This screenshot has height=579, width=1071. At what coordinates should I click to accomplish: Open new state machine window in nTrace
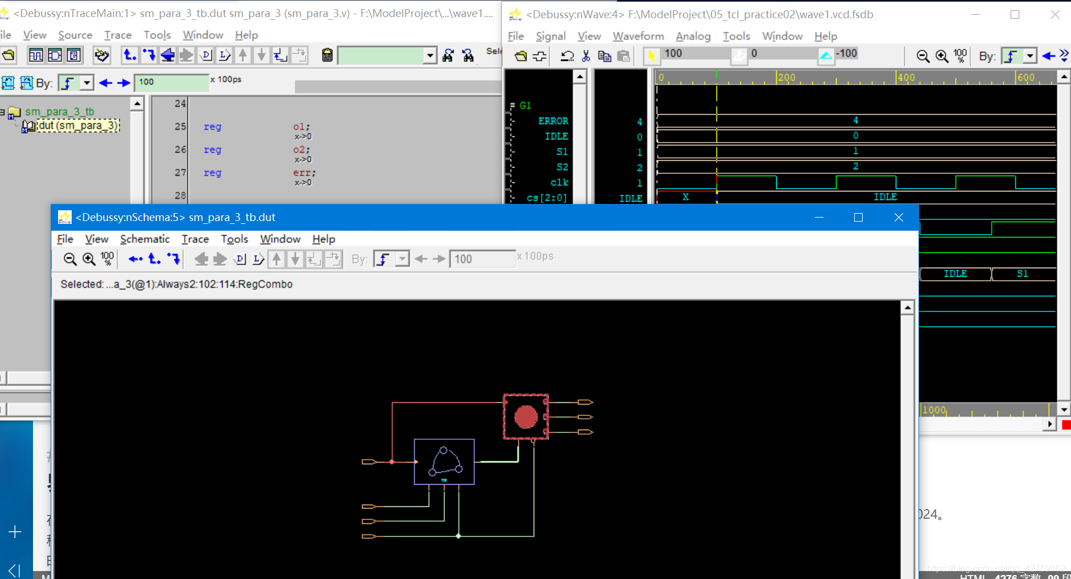point(73,55)
